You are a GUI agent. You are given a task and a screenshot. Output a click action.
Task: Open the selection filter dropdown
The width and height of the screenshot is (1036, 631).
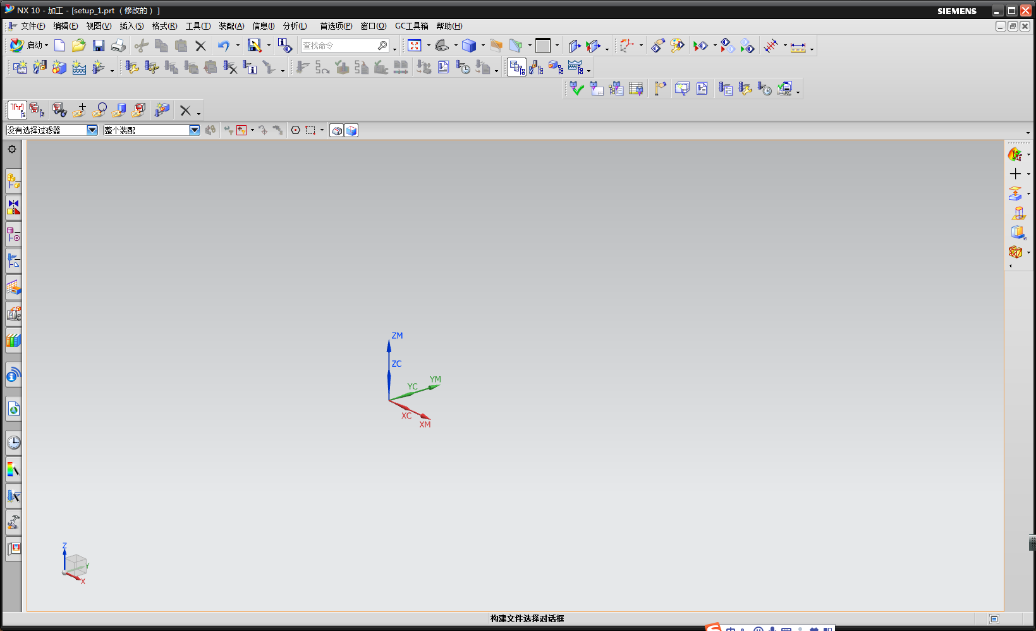click(x=92, y=130)
